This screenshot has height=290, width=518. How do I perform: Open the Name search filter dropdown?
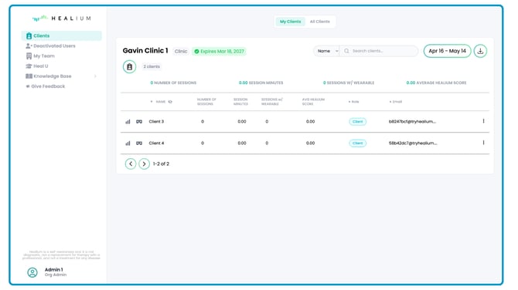tap(326, 51)
